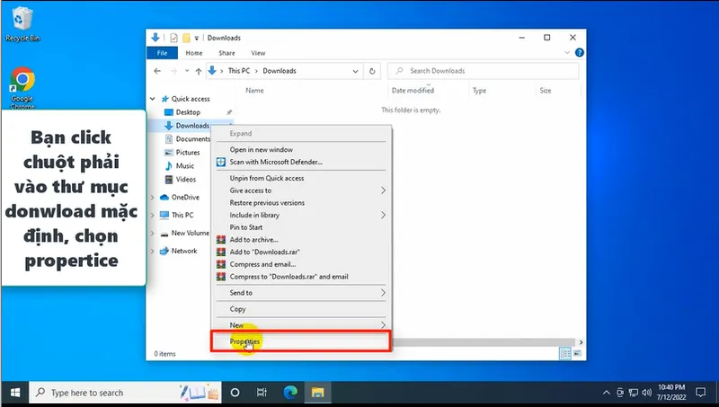Choose Restore previous versions
The image size is (719, 407).
pos(301,202)
